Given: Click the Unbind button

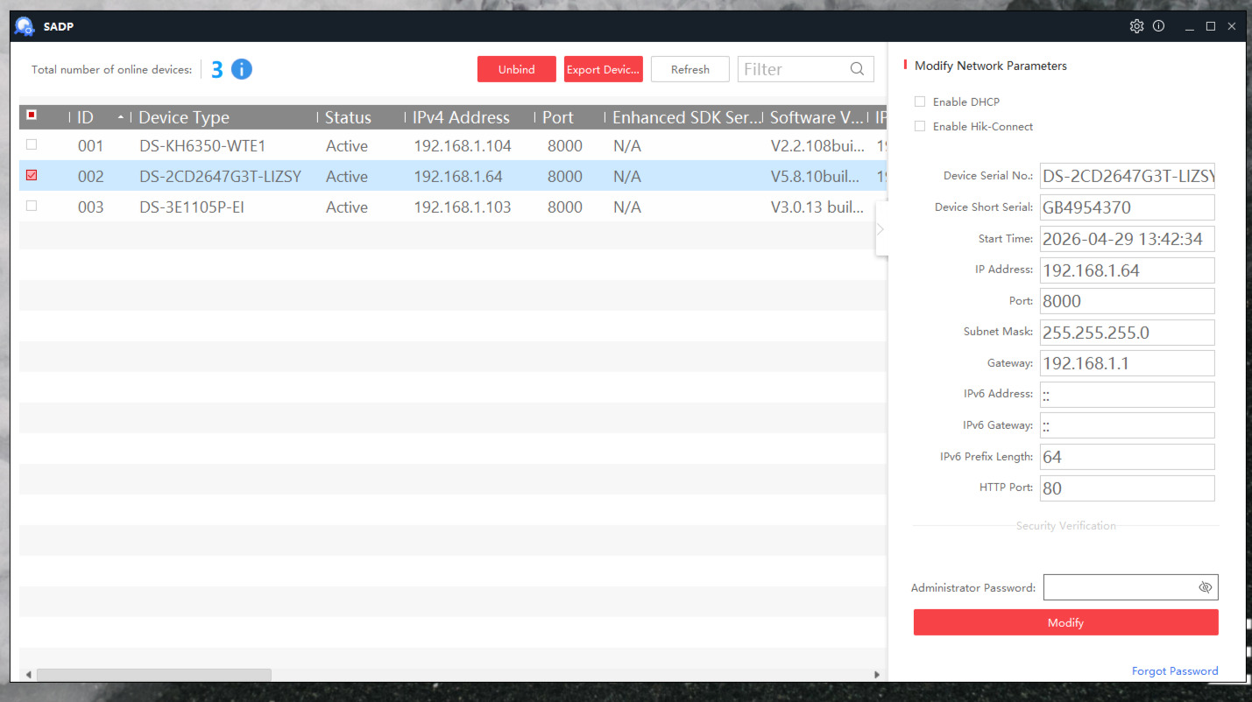Looking at the screenshot, I should click(x=517, y=69).
